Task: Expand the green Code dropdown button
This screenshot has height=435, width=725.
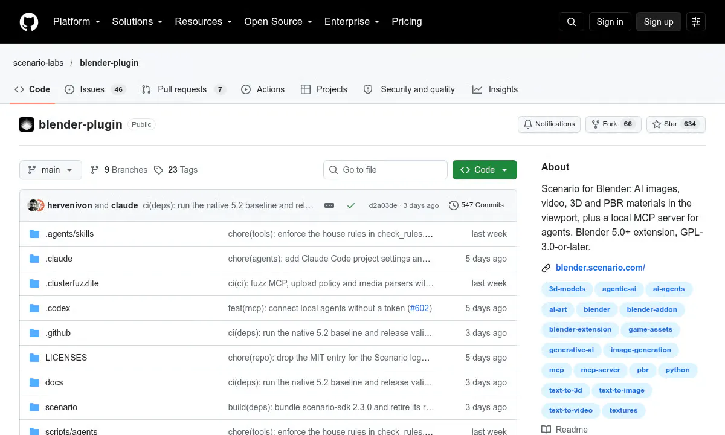Action: coord(485,170)
